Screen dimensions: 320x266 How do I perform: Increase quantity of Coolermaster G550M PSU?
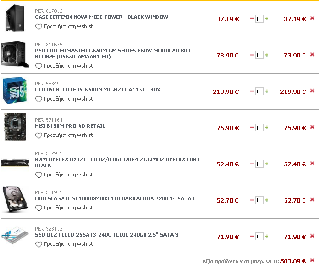click(x=267, y=55)
